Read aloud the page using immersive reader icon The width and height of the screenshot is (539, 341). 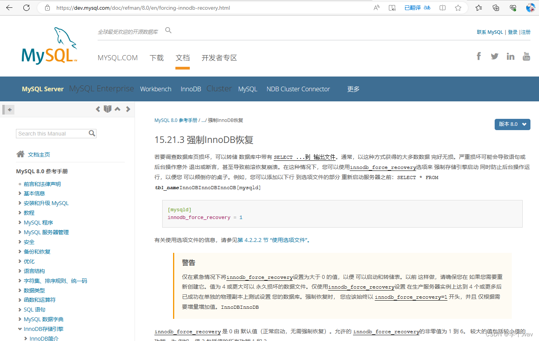[392, 7]
